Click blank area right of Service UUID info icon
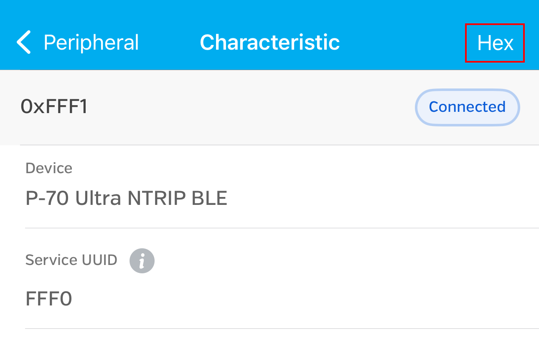 coord(334,261)
